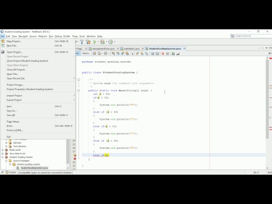Expand the Marks esoft project node

(x=3, y=150)
